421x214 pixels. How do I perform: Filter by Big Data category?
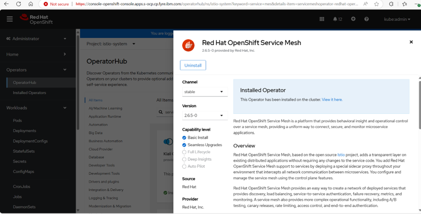[x=95, y=133]
